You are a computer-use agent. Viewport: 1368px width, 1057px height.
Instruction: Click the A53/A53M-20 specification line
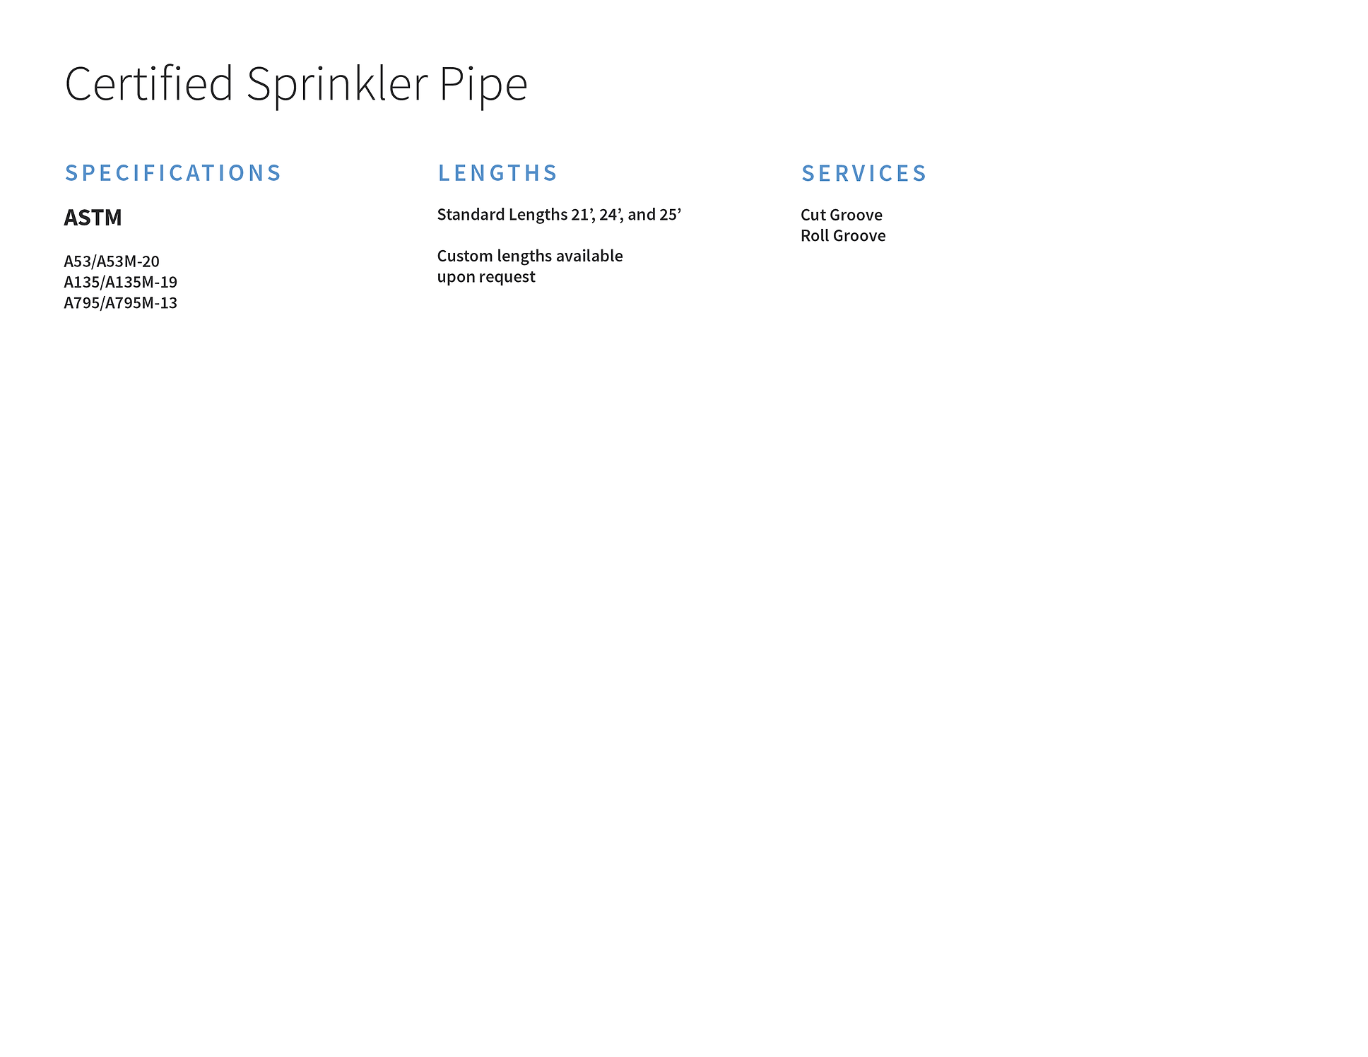pos(112,261)
